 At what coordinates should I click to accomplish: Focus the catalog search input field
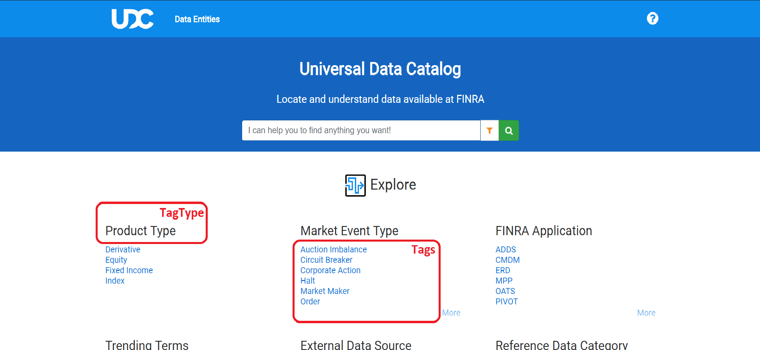tap(361, 130)
